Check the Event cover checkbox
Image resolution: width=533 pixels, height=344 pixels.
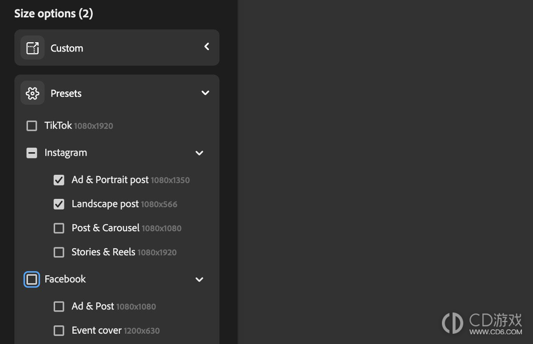click(59, 330)
